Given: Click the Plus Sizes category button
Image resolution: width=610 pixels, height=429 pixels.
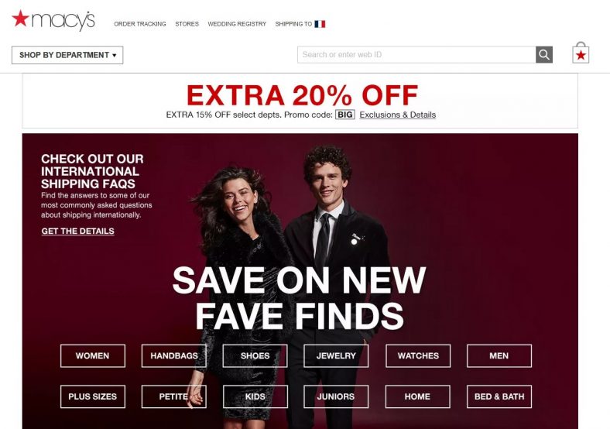Looking at the screenshot, I should pyautogui.click(x=93, y=396).
